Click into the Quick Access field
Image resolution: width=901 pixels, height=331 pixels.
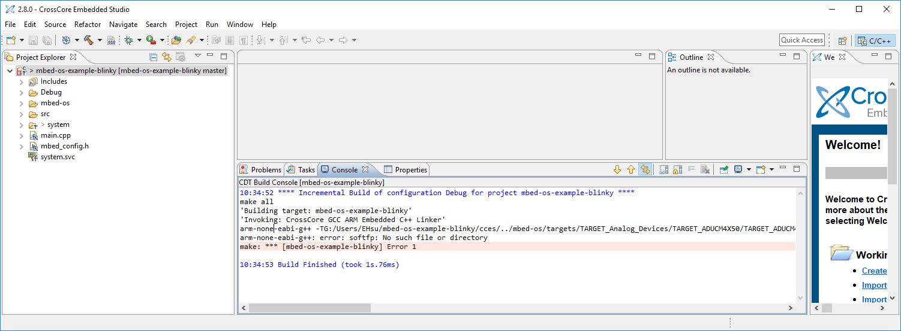click(802, 40)
